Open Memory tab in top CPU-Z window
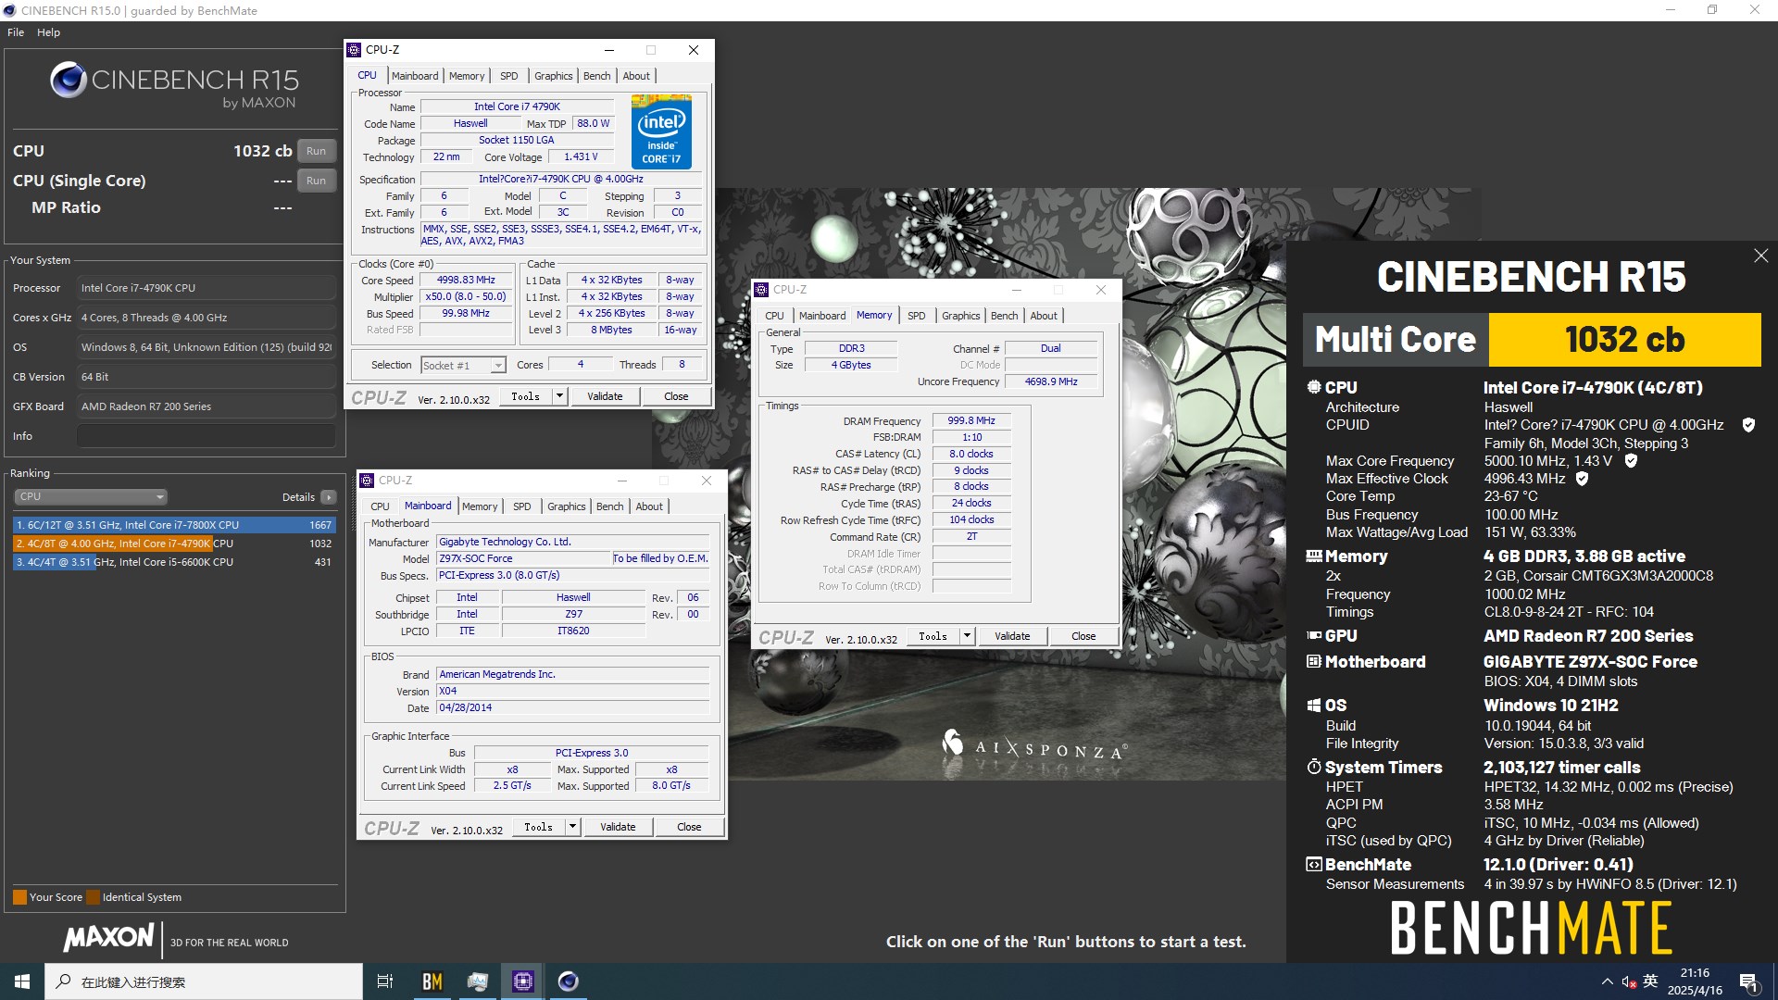The width and height of the screenshot is (1778, 1000). [467, 76]
